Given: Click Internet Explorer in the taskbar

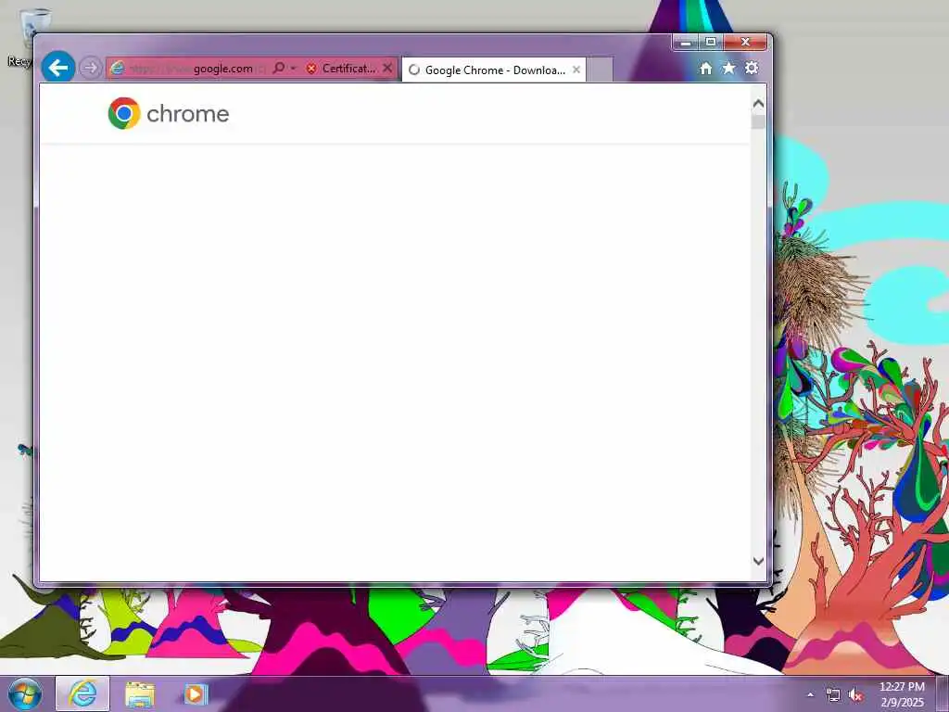Looking at the screenshot, I should (x=82, y=693).
